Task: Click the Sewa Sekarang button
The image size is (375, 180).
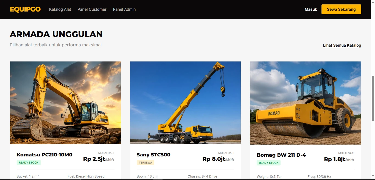Action: click(x=341, y=9)
